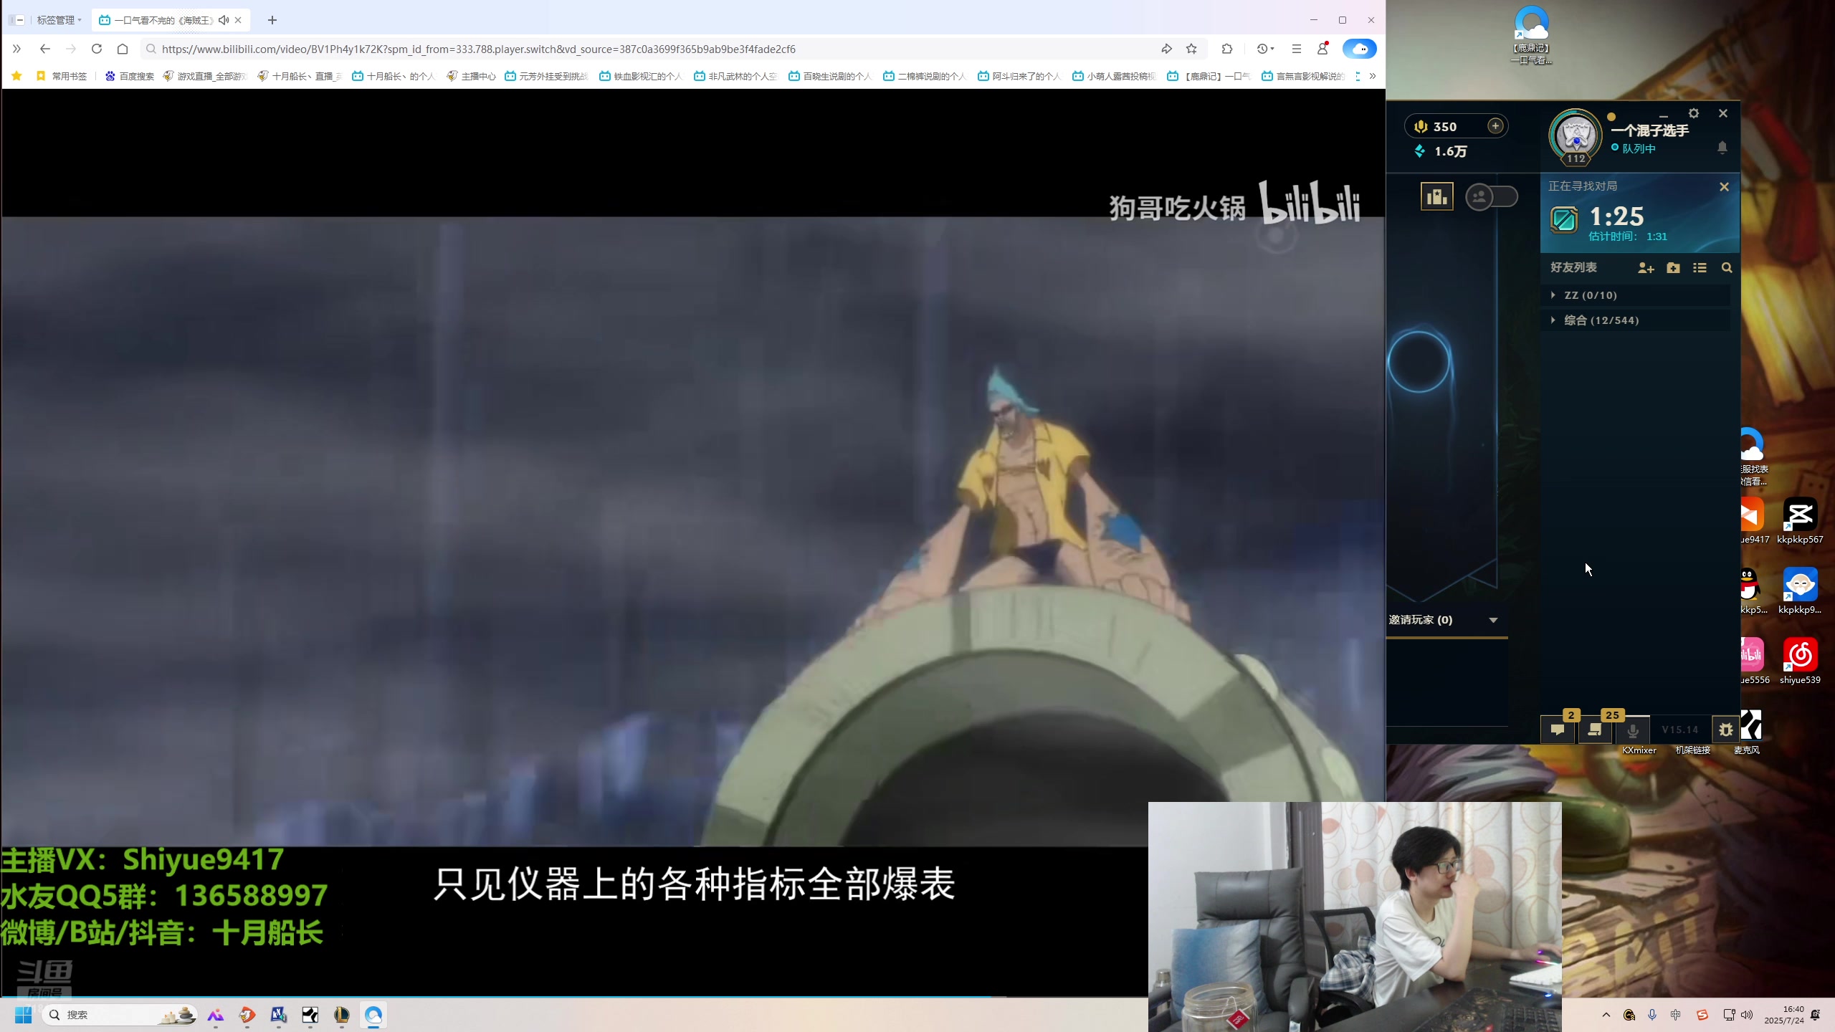The image size is (1835, 1032).
Task: Share the current page link
Action: [x=1166, y=49]
